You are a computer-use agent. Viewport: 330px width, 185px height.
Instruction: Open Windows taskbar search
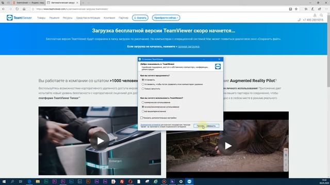point(12,181)
